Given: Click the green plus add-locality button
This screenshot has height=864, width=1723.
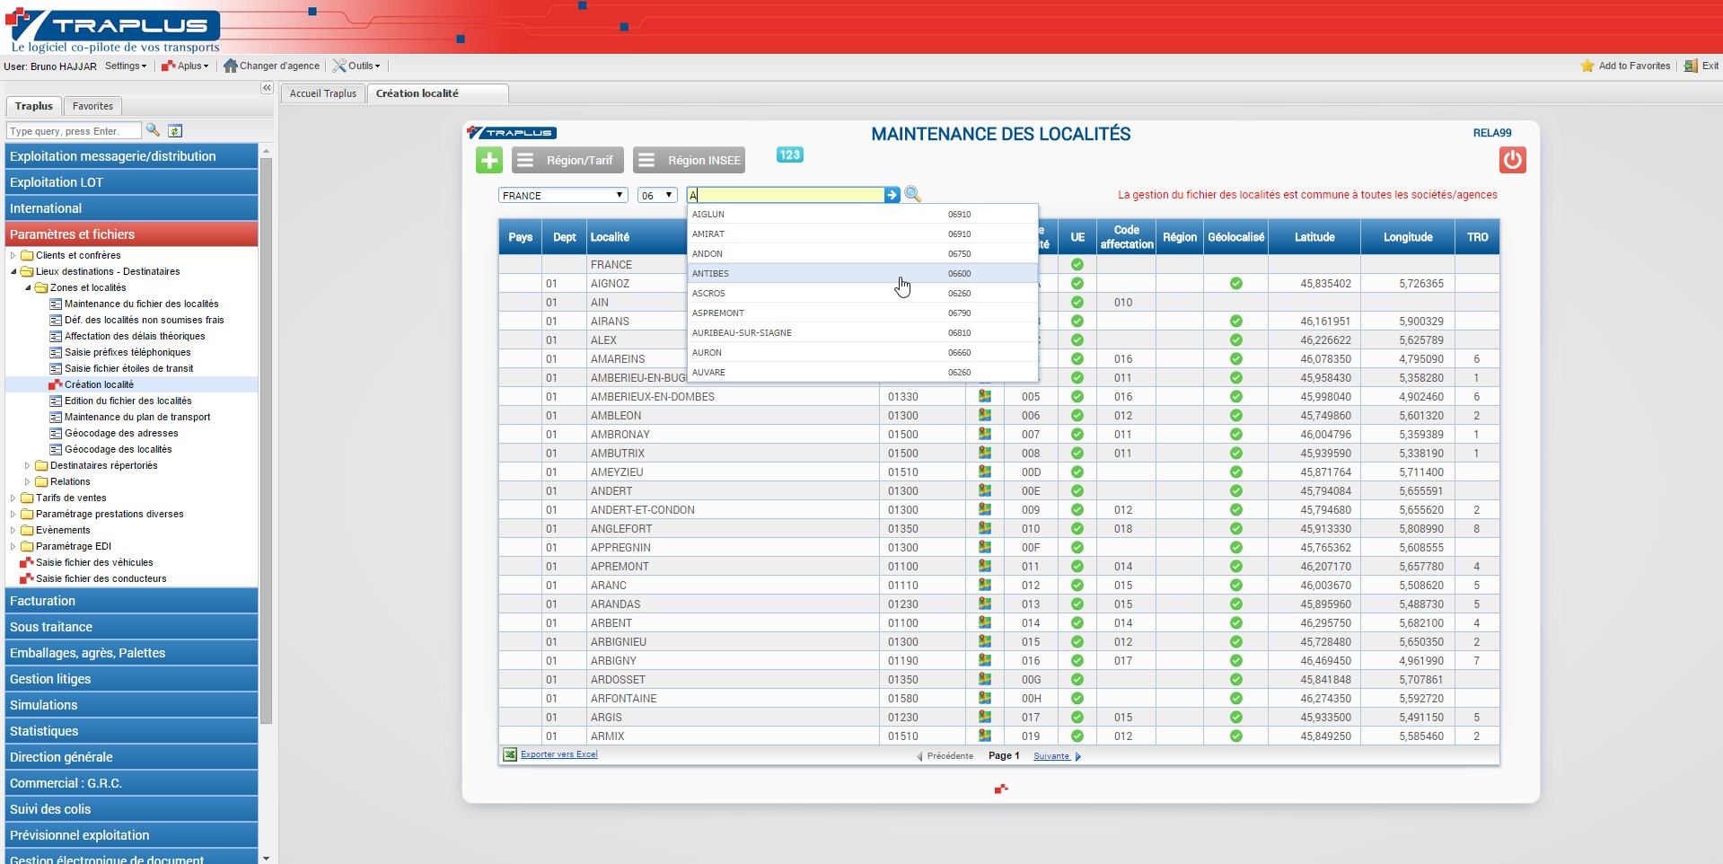Looking at the screenshot, I should coord(489,160).
